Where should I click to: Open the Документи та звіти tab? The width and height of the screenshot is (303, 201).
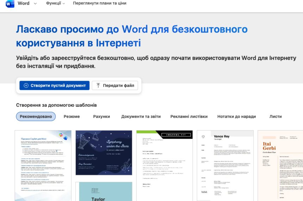pos(141,116)
